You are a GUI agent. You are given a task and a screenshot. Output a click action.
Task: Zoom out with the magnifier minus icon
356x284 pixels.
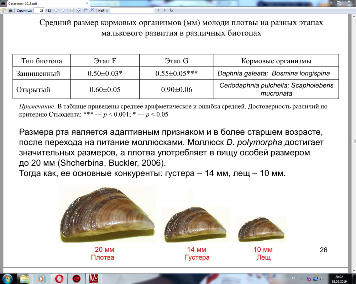click(85, 10)
